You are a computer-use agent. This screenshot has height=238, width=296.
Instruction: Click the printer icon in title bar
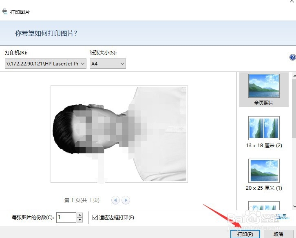click(x=5, y=12)
